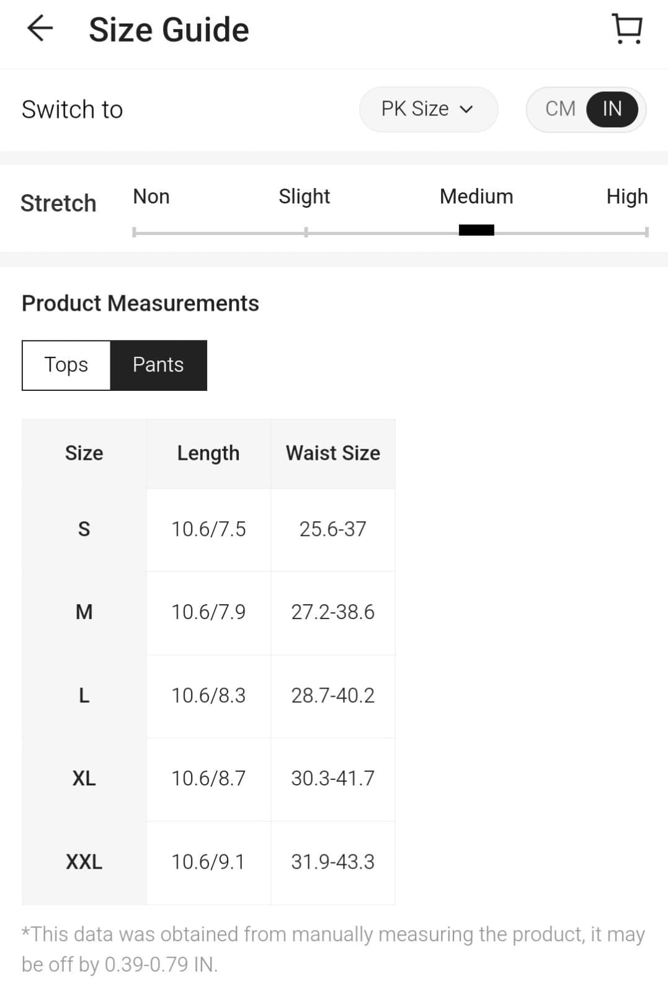The width and height of the screenshot is (668, 992).
Task: Click the PK Size chevron arrow
Action: click(466, 110)
